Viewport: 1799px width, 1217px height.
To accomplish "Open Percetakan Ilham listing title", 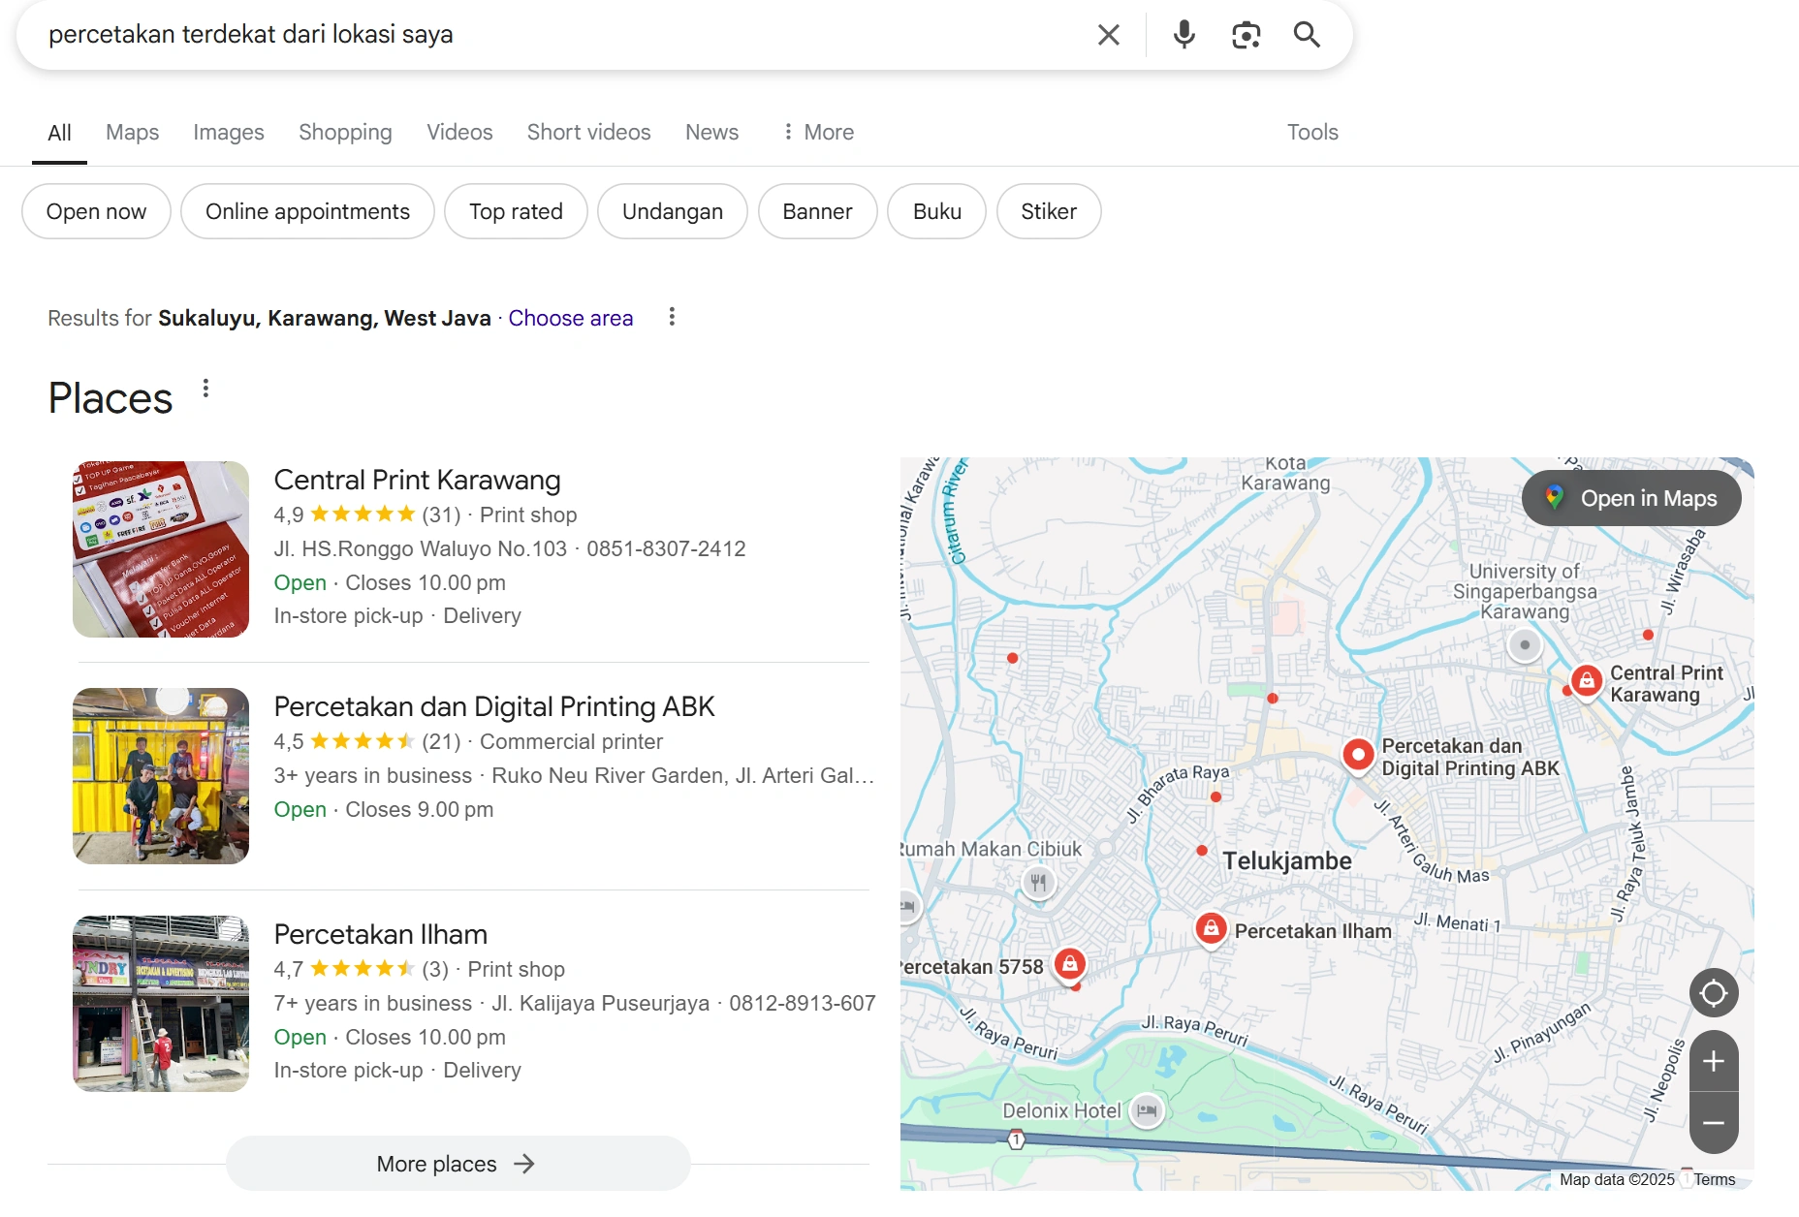I will pyautogui.click(x=380, y=934).
